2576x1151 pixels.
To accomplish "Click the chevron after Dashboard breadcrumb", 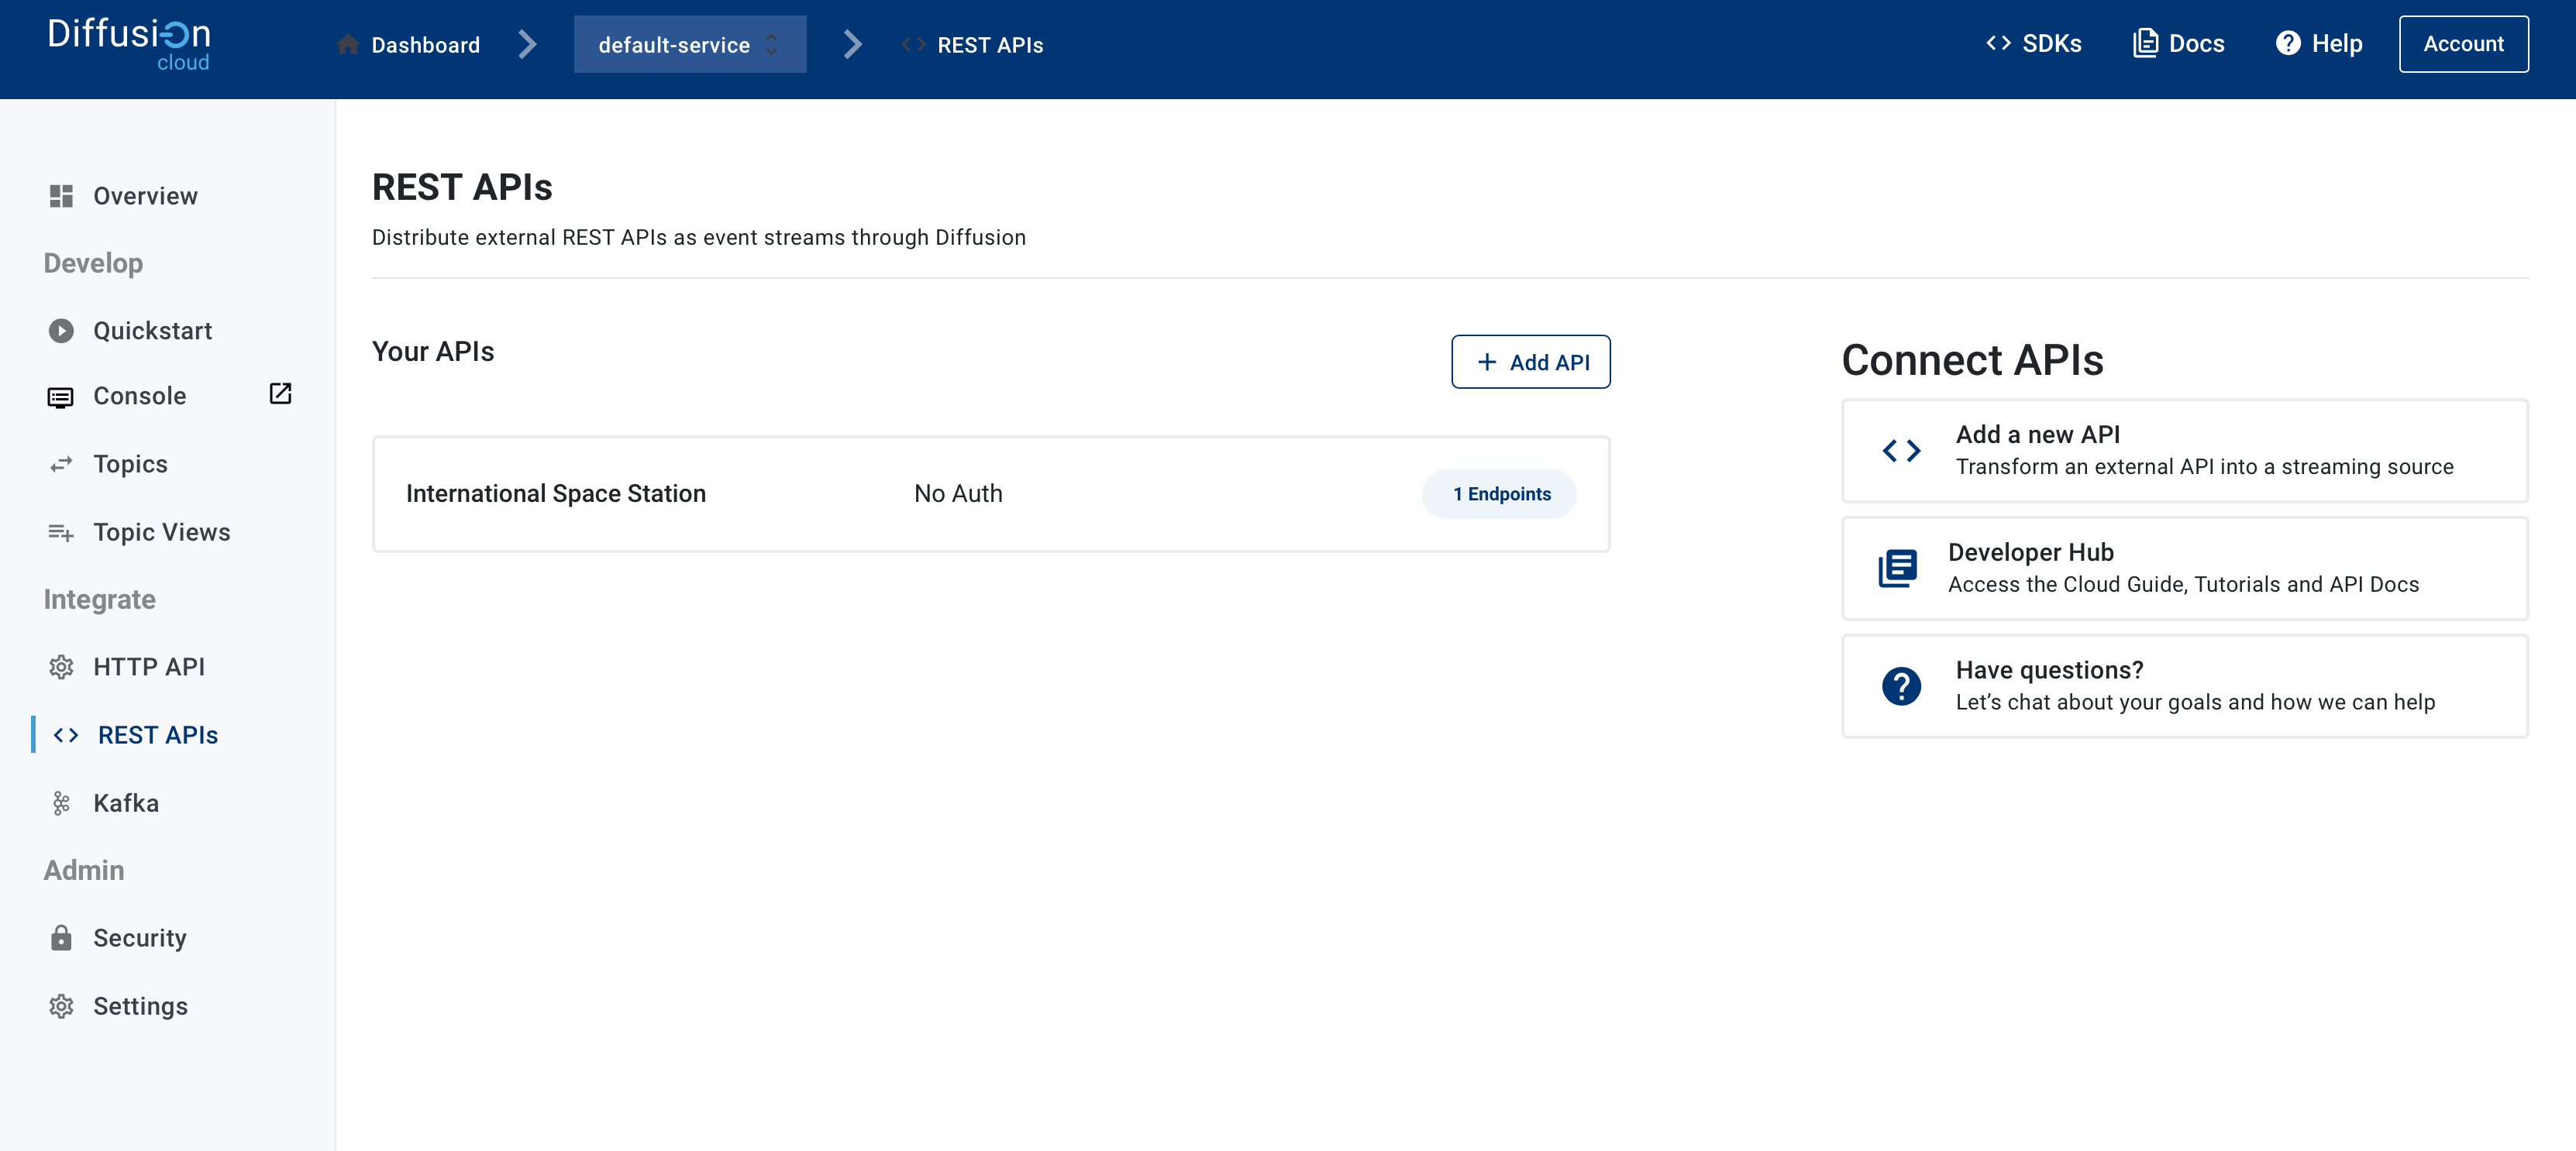I will pos(528,44).
